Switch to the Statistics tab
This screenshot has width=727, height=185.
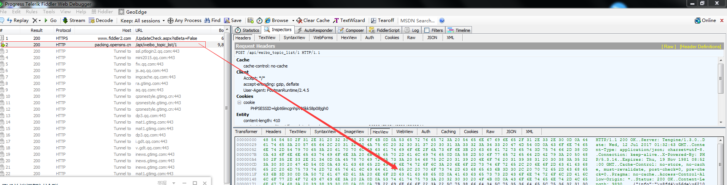(247, 30)
